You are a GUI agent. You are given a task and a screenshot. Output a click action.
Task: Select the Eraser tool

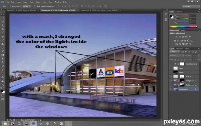click(x=3, y=51)
